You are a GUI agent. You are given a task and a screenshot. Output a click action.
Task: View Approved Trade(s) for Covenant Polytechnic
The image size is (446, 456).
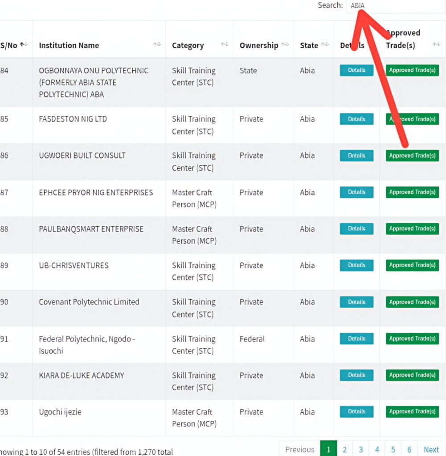(412, 302)
